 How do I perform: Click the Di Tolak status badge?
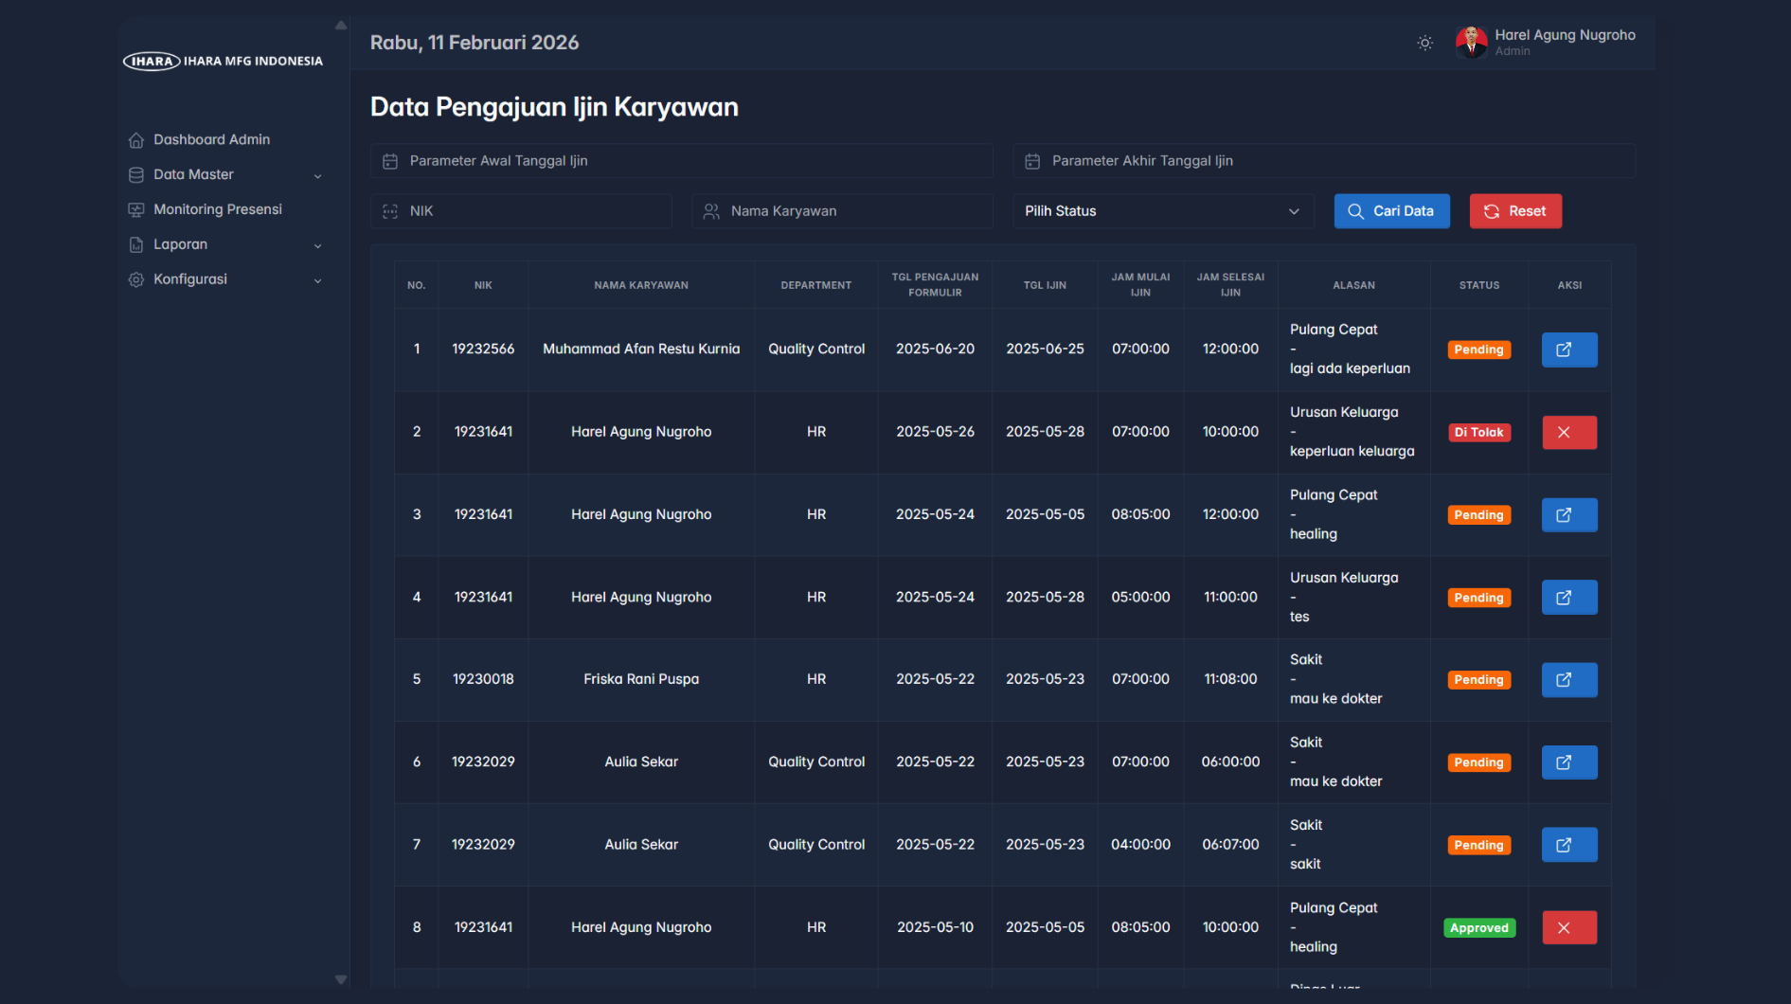point(1478,432)
